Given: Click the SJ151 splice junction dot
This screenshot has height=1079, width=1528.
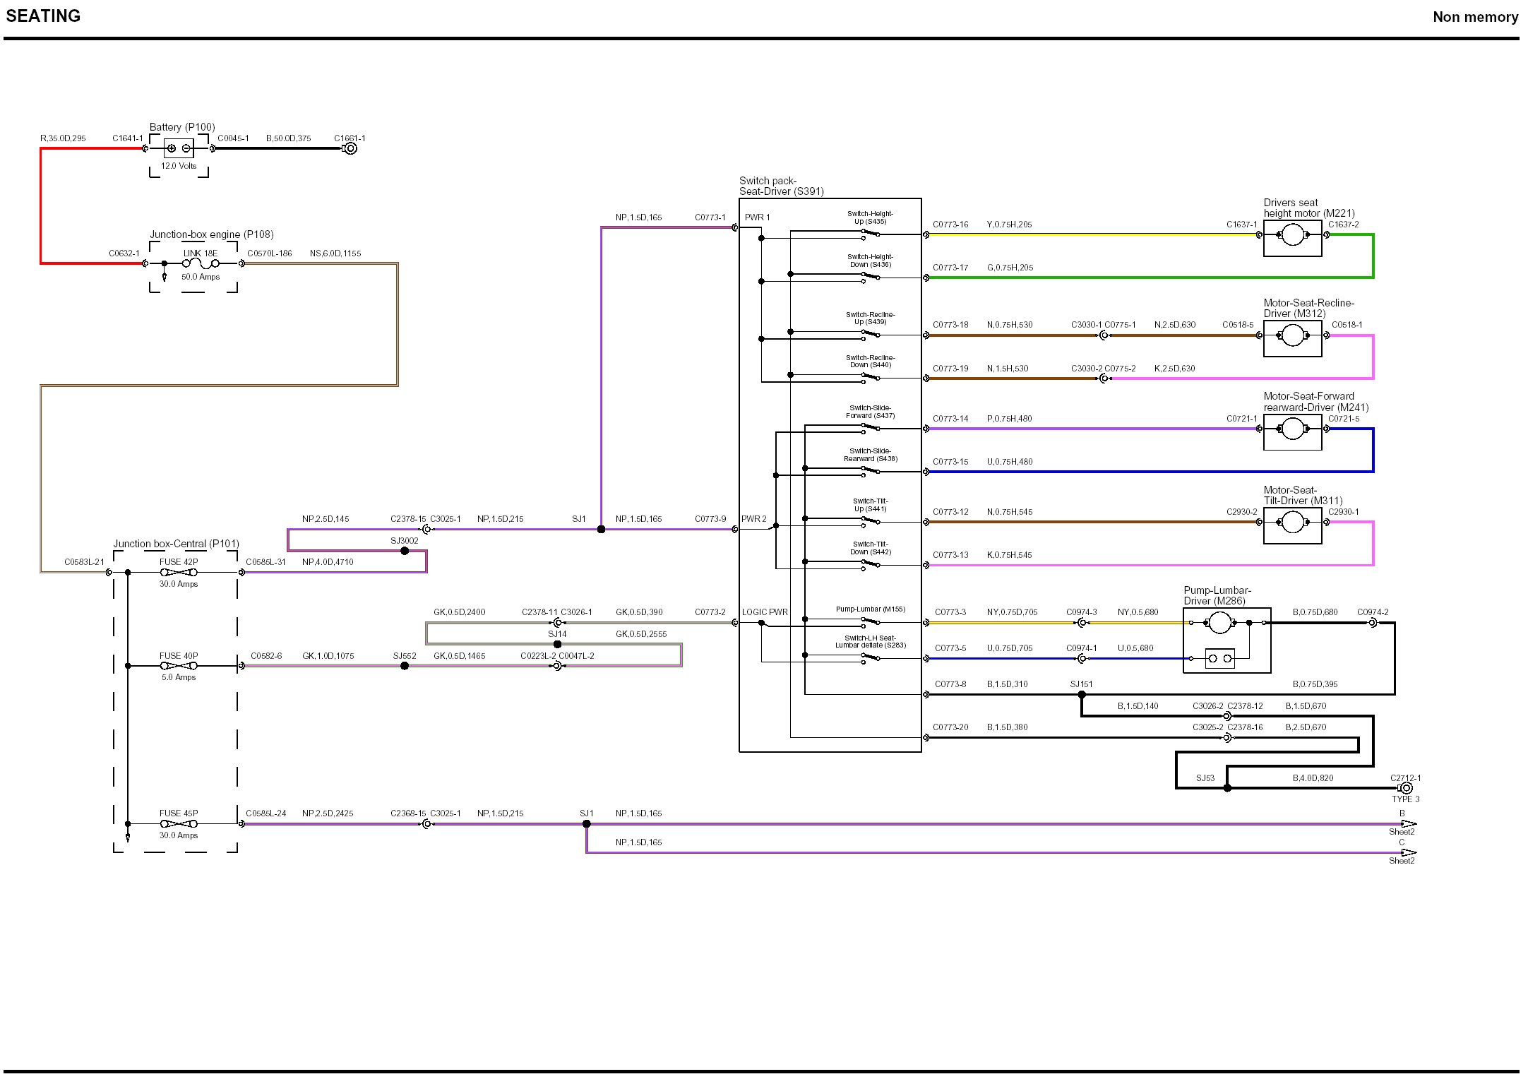Looking at the screenshot, I should click(1082, 695).
